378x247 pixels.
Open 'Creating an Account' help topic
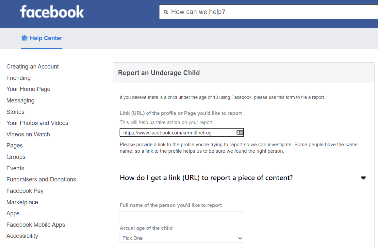[33, 67]
